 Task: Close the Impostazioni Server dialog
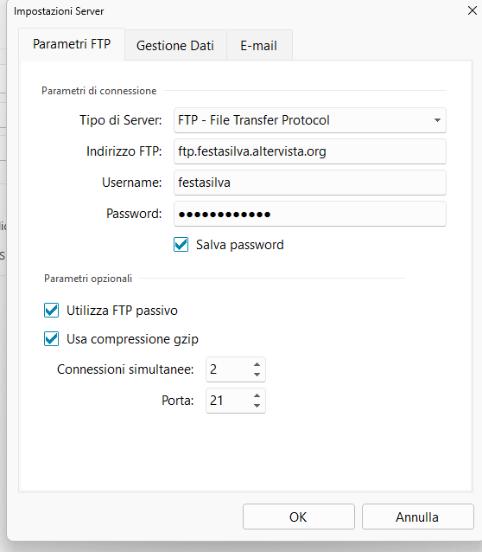(472, 10)
